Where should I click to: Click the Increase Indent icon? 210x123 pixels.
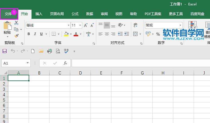point(127,34)
